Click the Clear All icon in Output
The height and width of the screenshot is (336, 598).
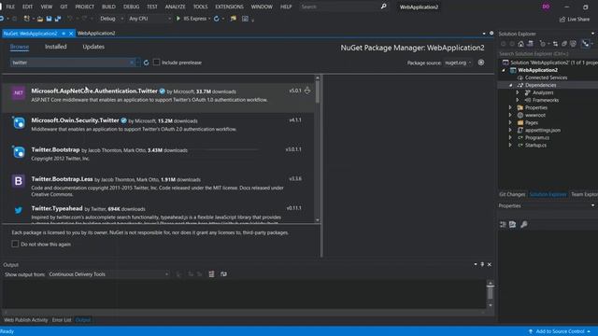coord(212,274)
